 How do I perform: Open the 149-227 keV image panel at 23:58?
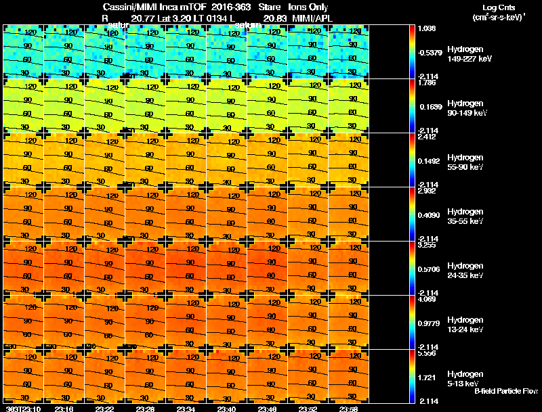[349, 52]
